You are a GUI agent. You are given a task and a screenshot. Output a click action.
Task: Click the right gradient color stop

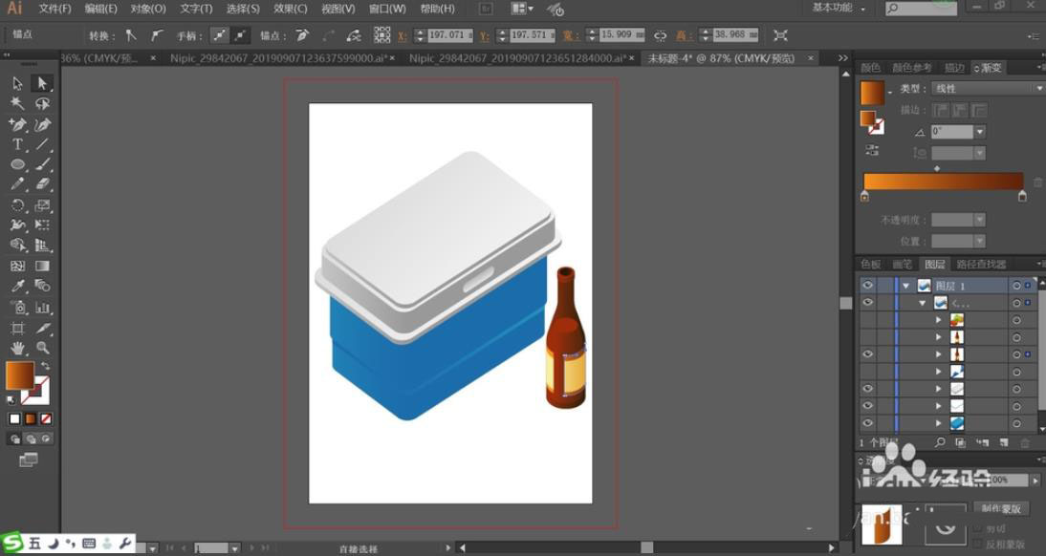[x=1022, y=197]
